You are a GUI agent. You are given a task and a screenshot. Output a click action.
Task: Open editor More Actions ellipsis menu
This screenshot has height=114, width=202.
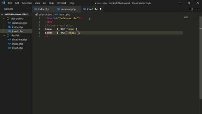coord(197,9)
